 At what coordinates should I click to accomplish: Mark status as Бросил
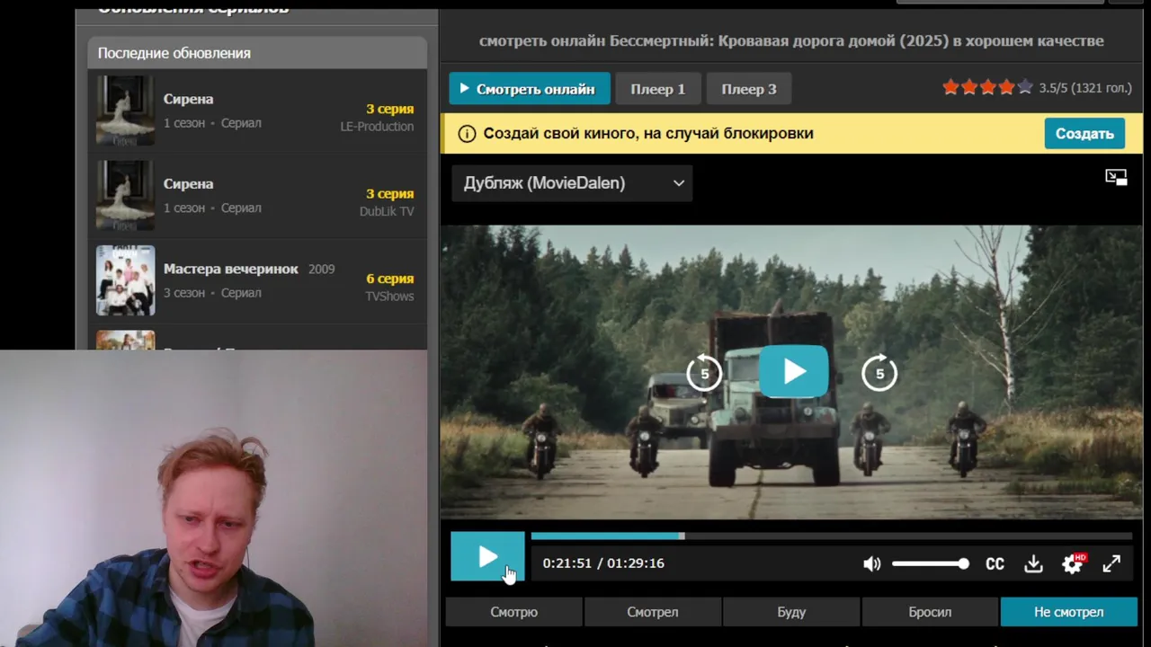930,612
